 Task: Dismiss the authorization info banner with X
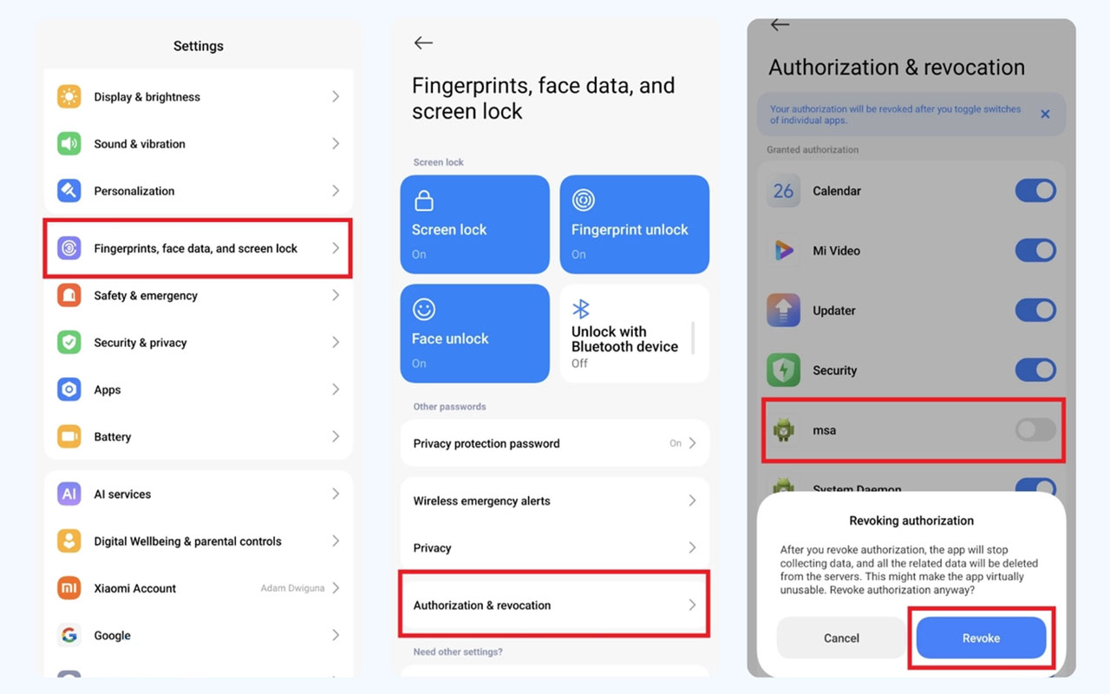1045,115
